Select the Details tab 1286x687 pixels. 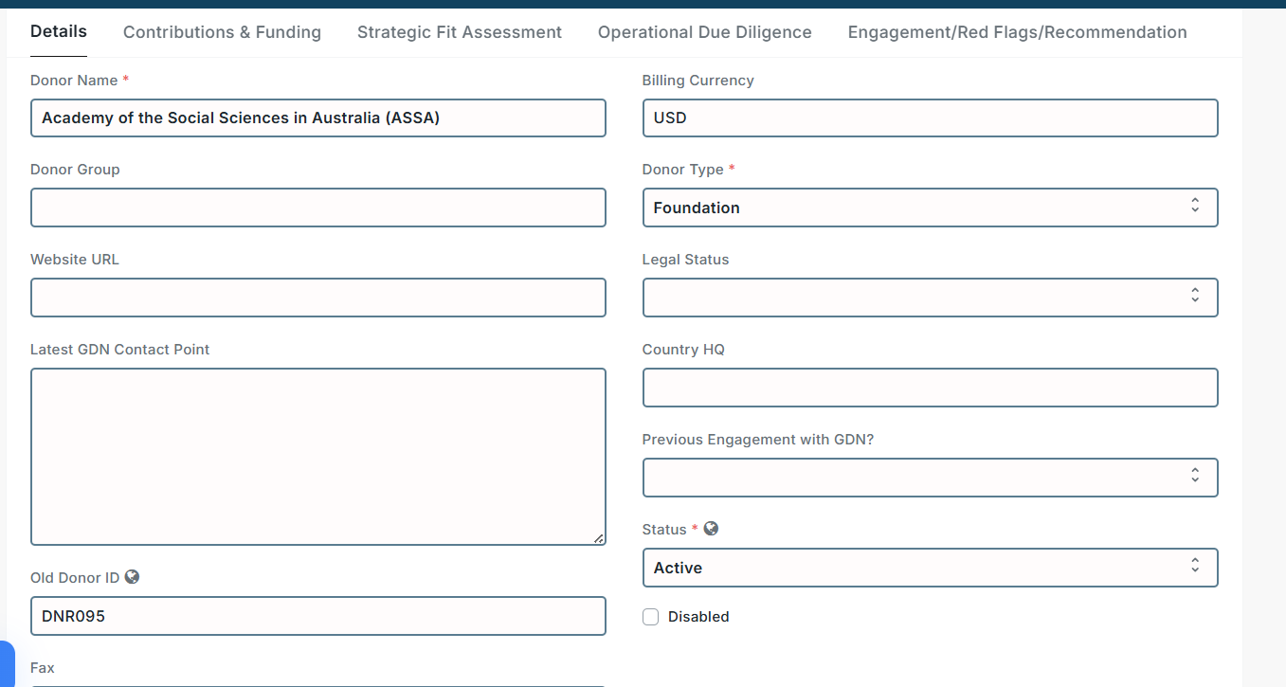(59, 31)
